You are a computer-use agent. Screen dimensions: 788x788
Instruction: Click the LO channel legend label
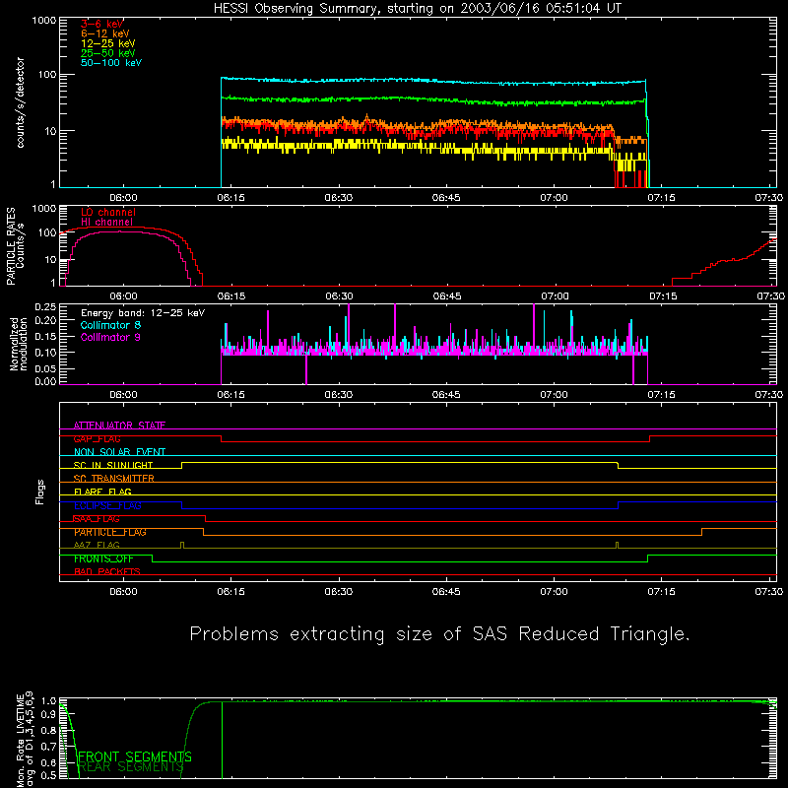click(x=108, y=212)
